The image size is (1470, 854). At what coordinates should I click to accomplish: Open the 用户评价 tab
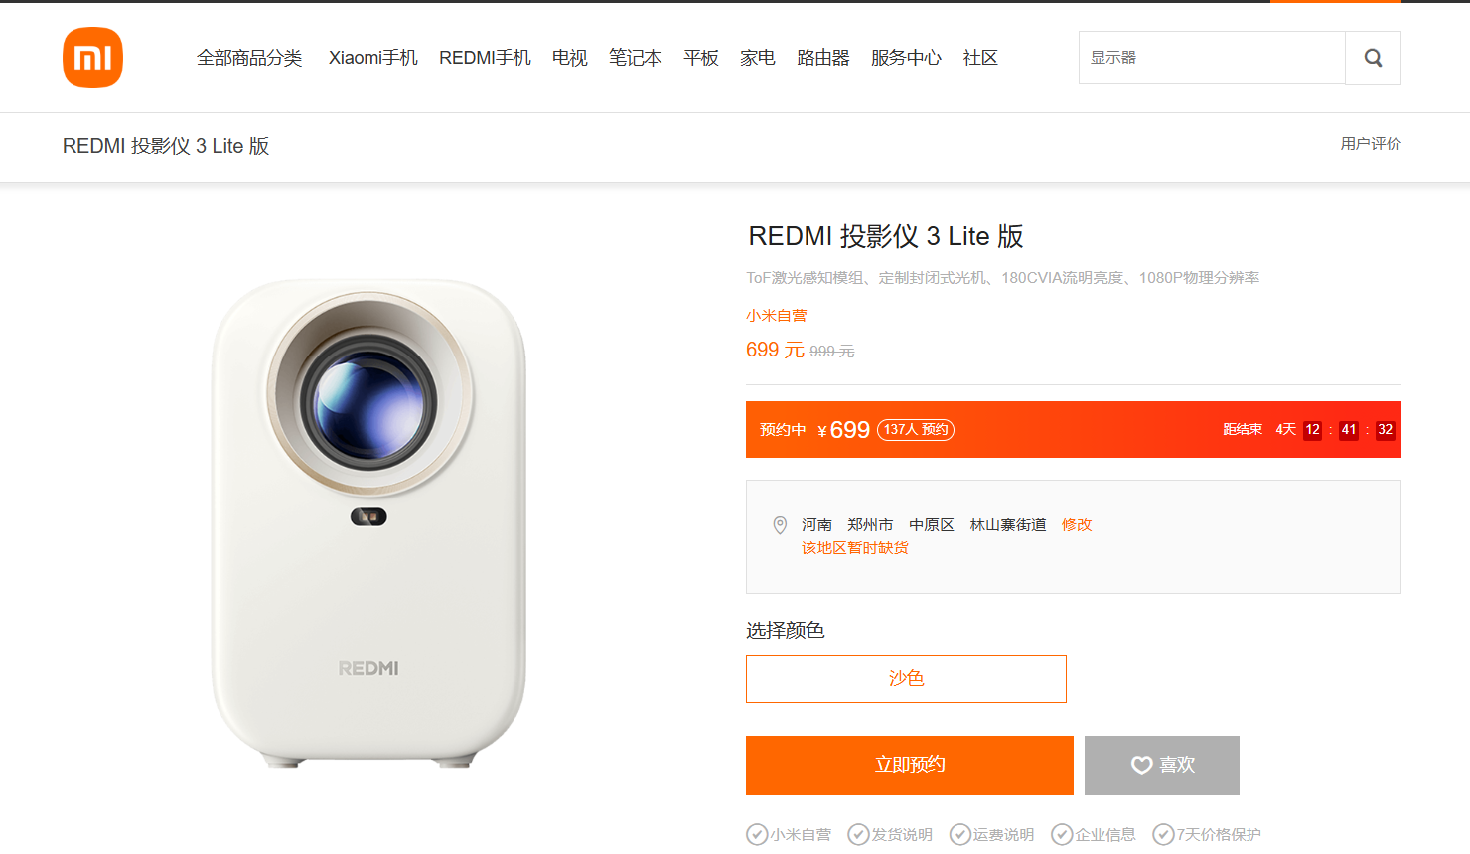(1371, 144)
